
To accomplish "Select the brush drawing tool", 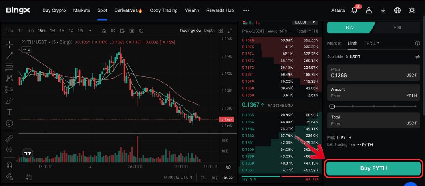I will 10,101.
